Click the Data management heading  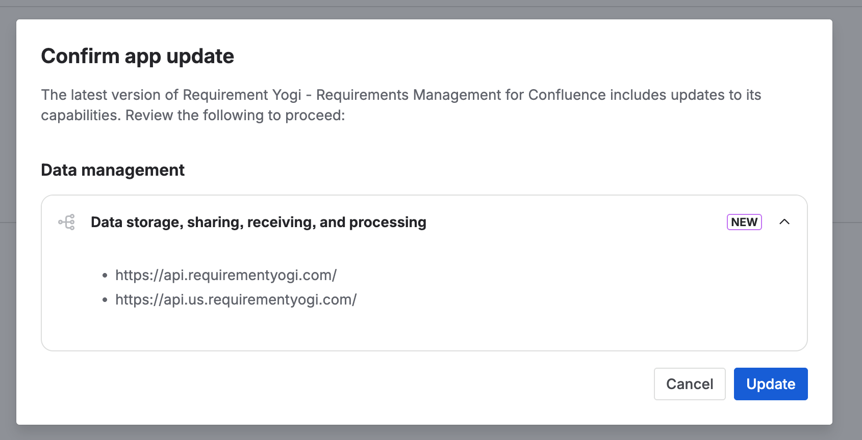(113, 170)
